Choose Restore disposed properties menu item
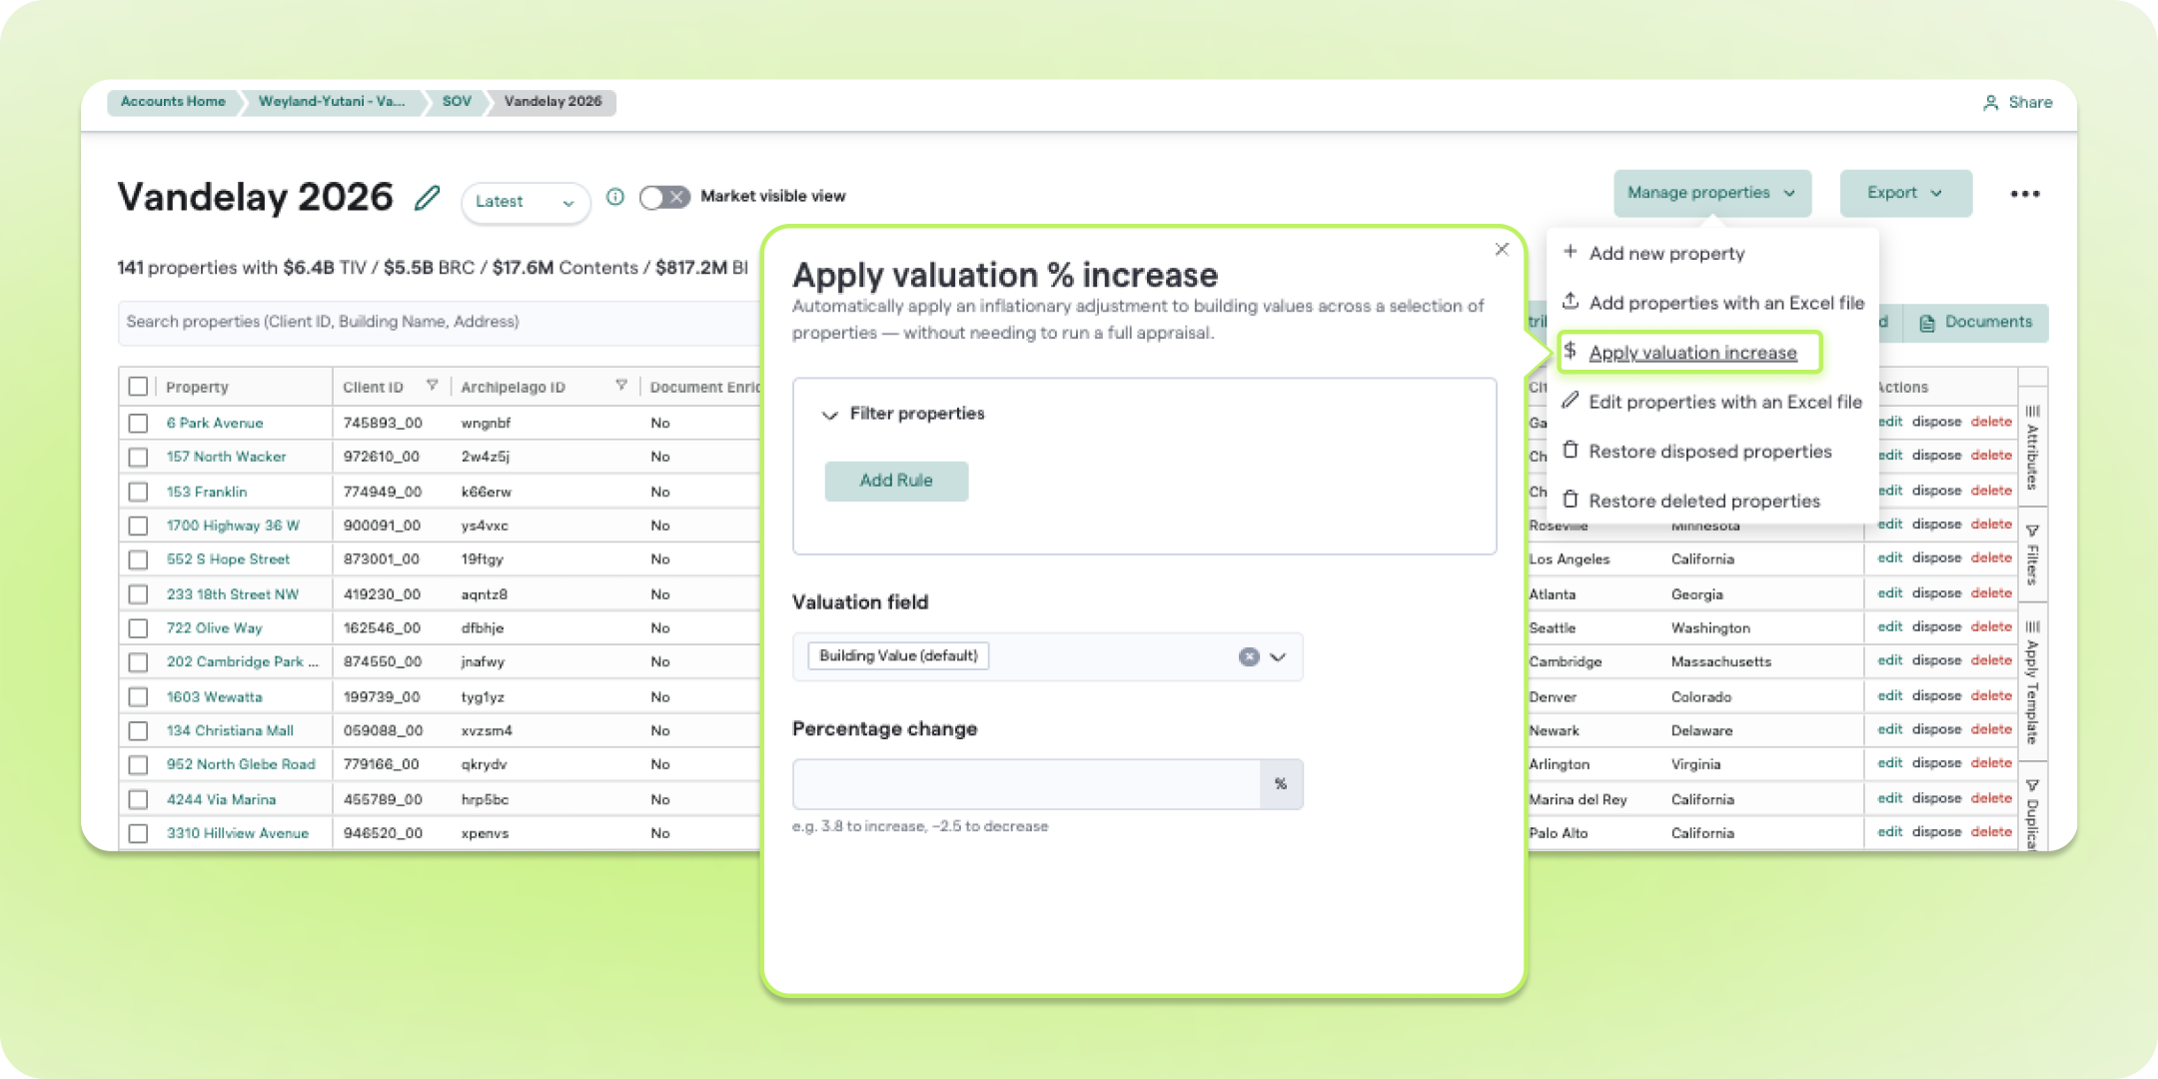 click(1710, 452)
